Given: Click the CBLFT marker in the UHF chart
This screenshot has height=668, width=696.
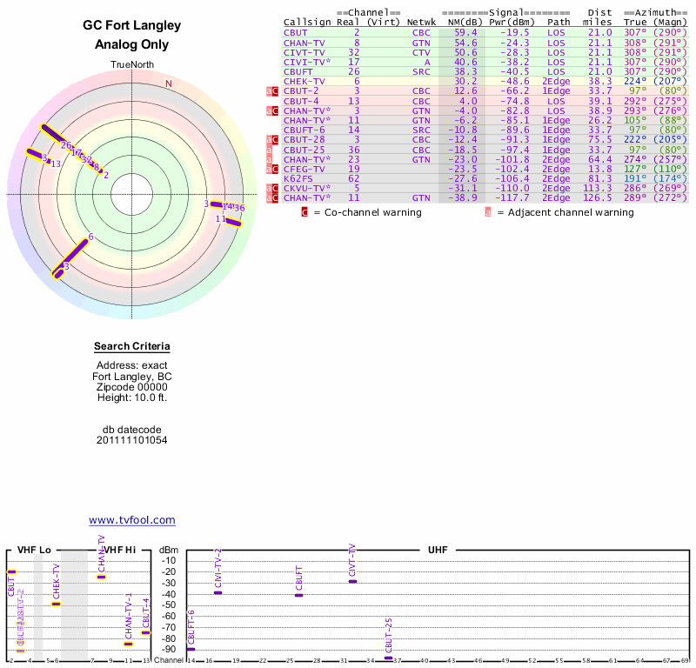Looking at the screenshot, I should [x=299, y=595].
